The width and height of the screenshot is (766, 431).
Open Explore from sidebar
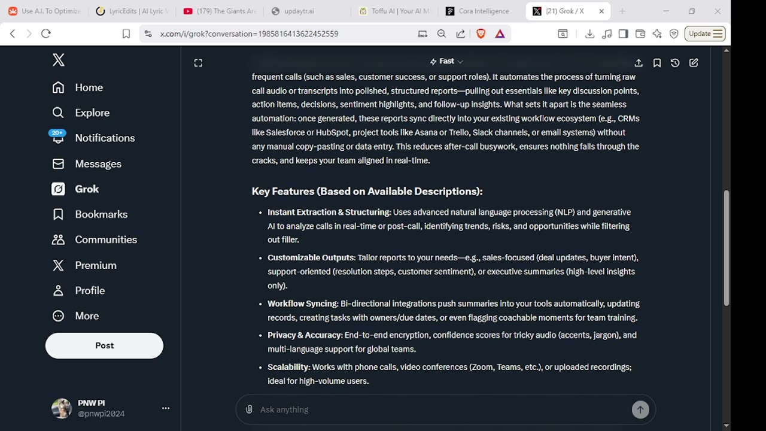(81, 113)
